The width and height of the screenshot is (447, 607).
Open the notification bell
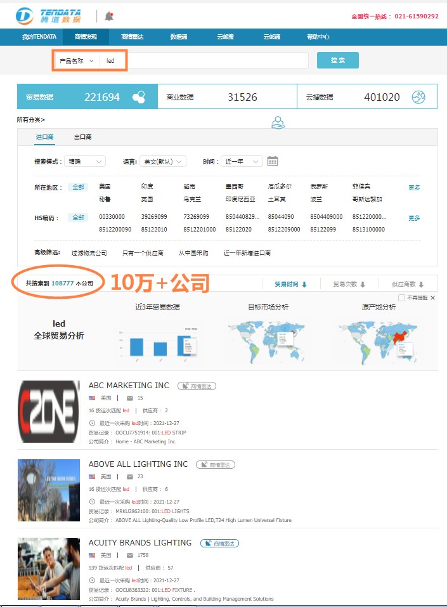109,16
